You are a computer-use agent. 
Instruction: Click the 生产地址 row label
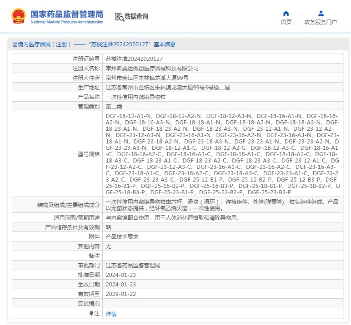(x=89, y=88)
